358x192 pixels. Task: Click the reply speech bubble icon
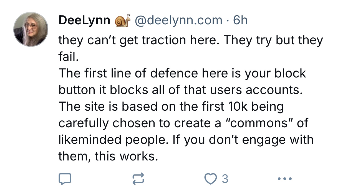pos(65,179)
